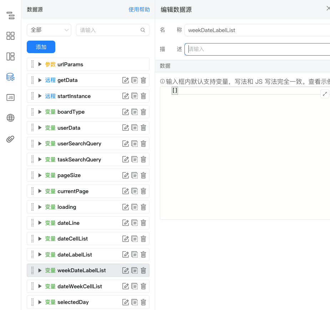Expand the urlParams tree item

click(40, 64)
